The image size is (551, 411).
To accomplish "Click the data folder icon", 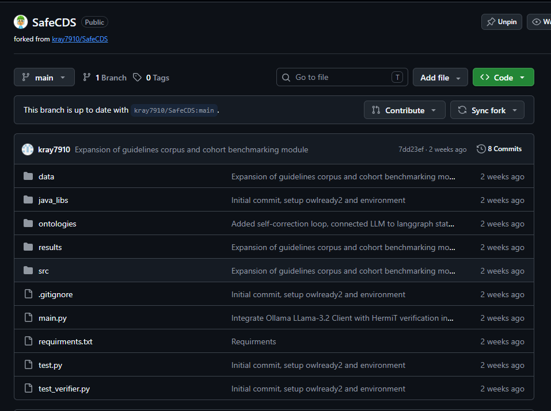I will [28, 176].
